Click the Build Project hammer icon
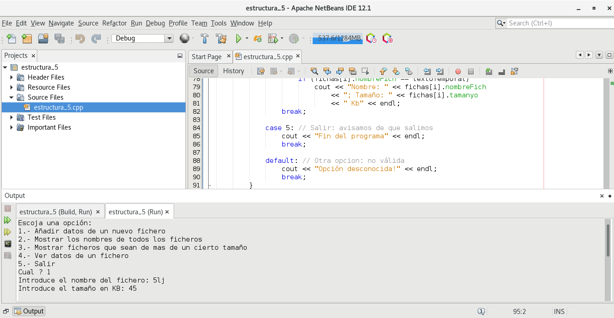Viewport: 614px width, 318px height. (x=205, y=39)
